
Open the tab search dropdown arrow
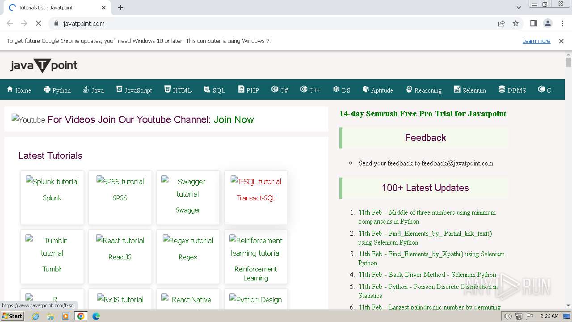(518, 8)
